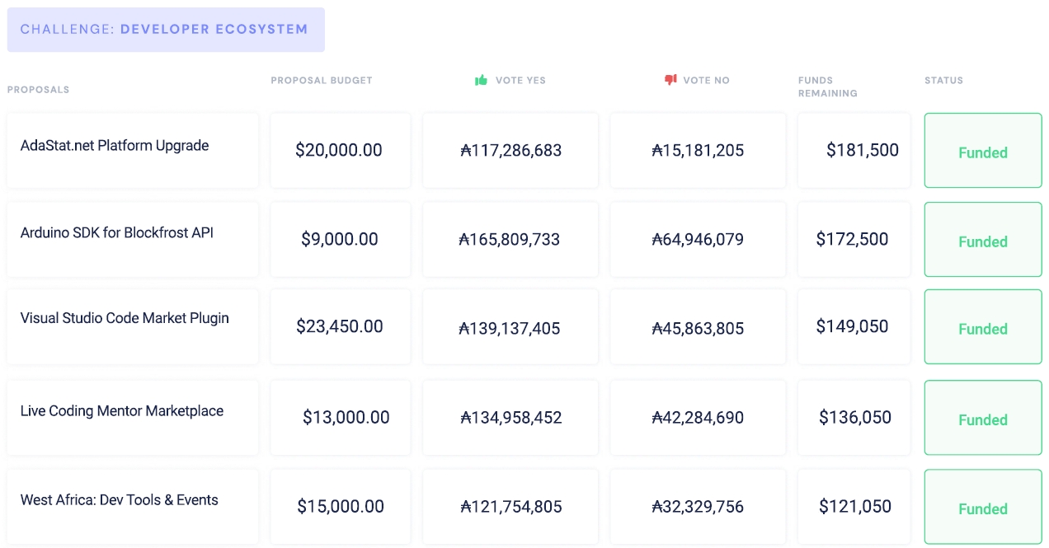Image resolution: width=1049 pixels, height=548 pixels.
Task: Click the Proposal Budget column header
Action: [x=322, y=81]
